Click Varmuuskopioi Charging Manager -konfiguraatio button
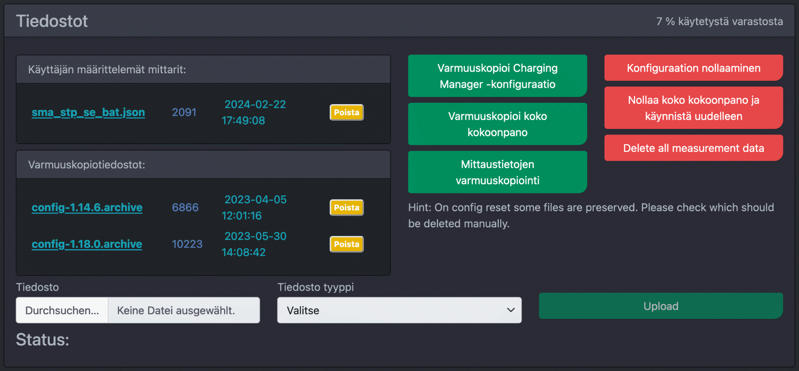This screenshot has height=371, width=799. tap(497, 76)
